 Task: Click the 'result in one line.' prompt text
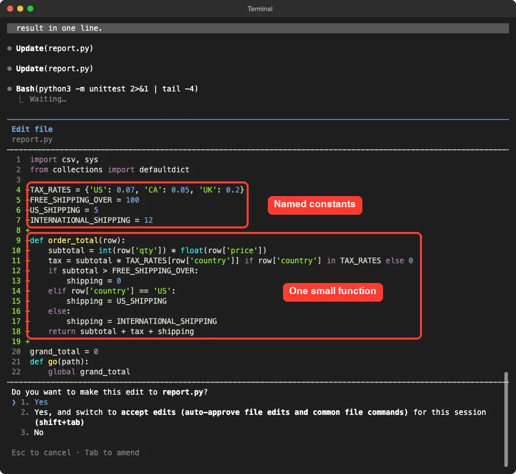[59, 28]
